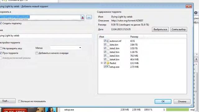Click the 'Имя' column header

point(102,37)
